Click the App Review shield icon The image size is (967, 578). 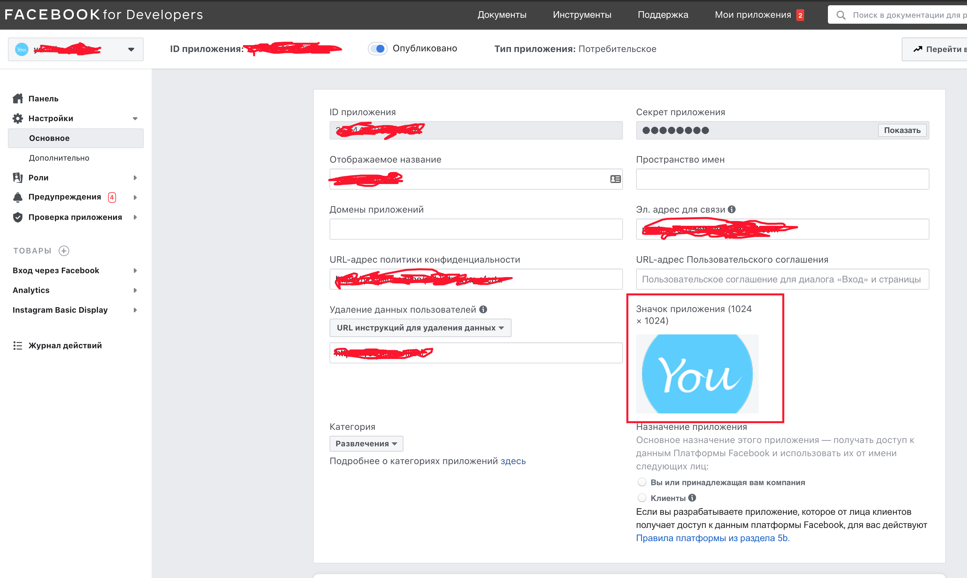pos(17,217)
